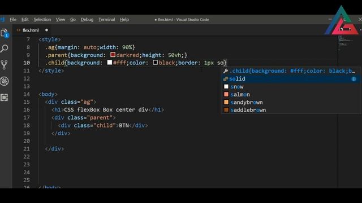Open the Help menu
The image size is (362, 203).
click(x=124, y=20)
